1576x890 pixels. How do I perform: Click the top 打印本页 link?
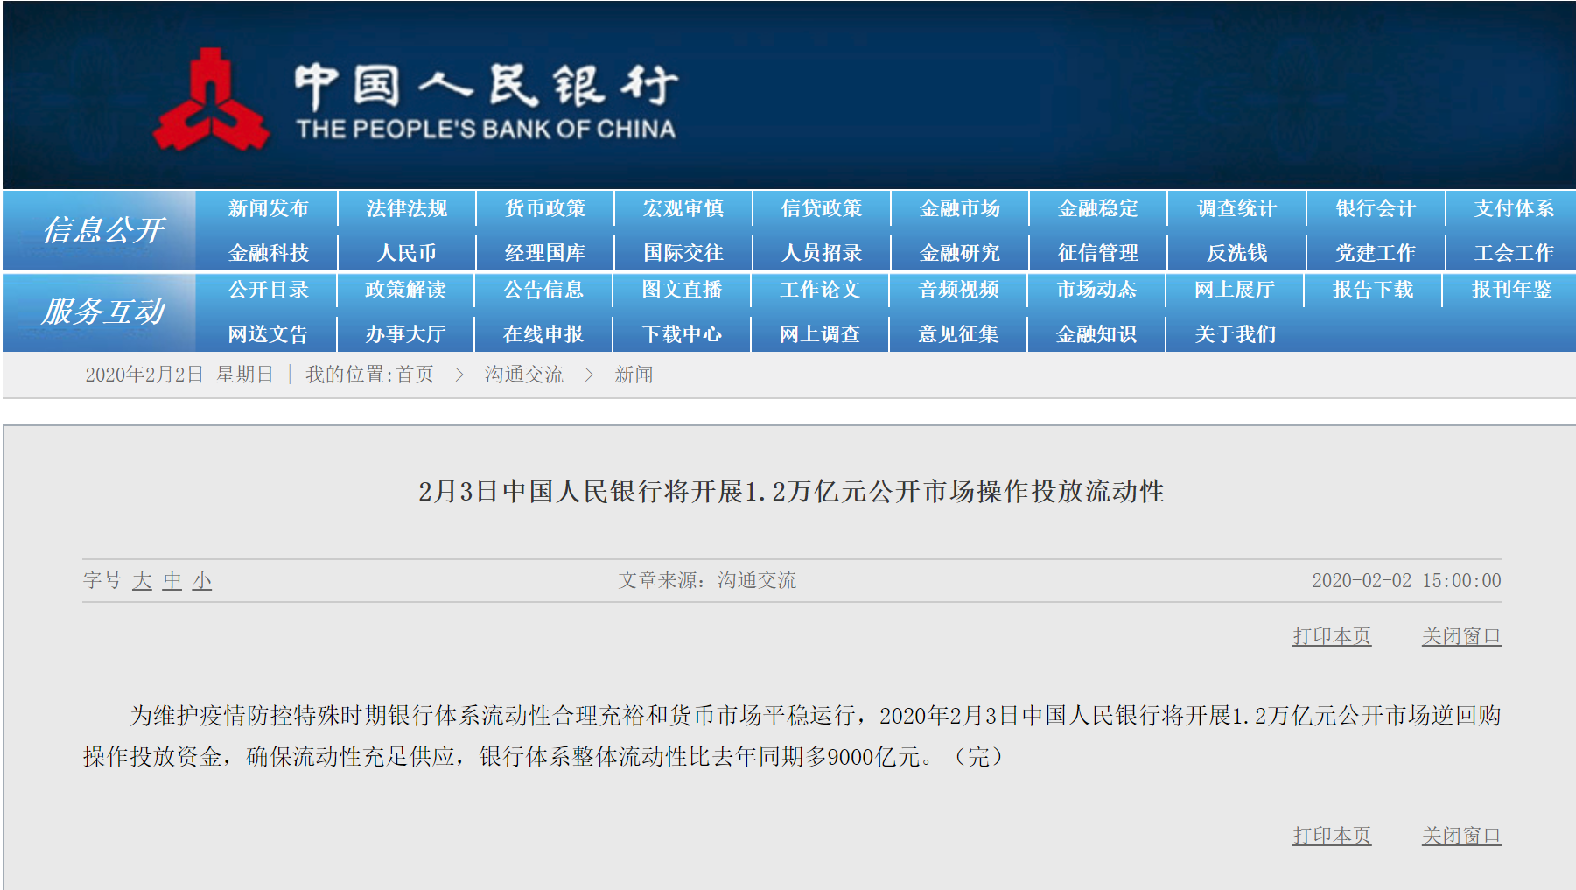(1331, 636)
